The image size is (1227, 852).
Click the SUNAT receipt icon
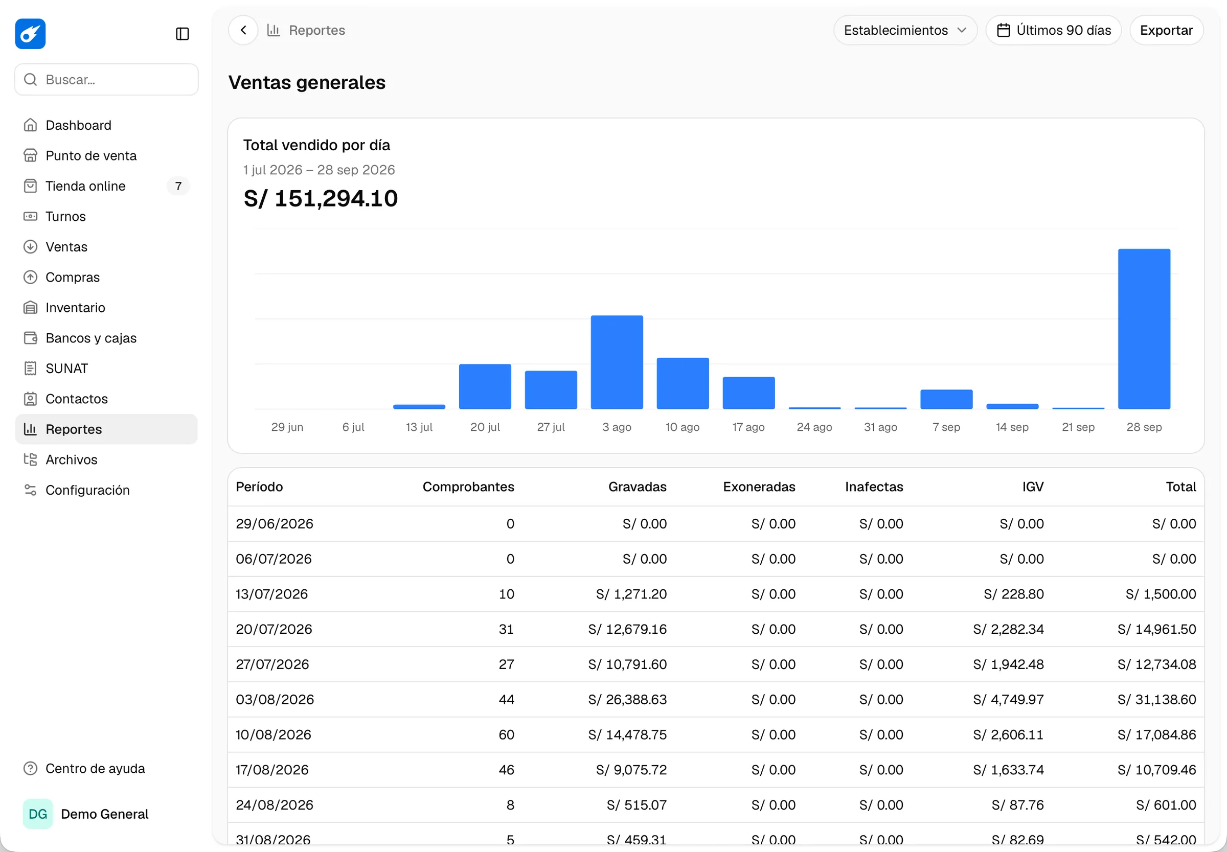(x=31, y=369)
